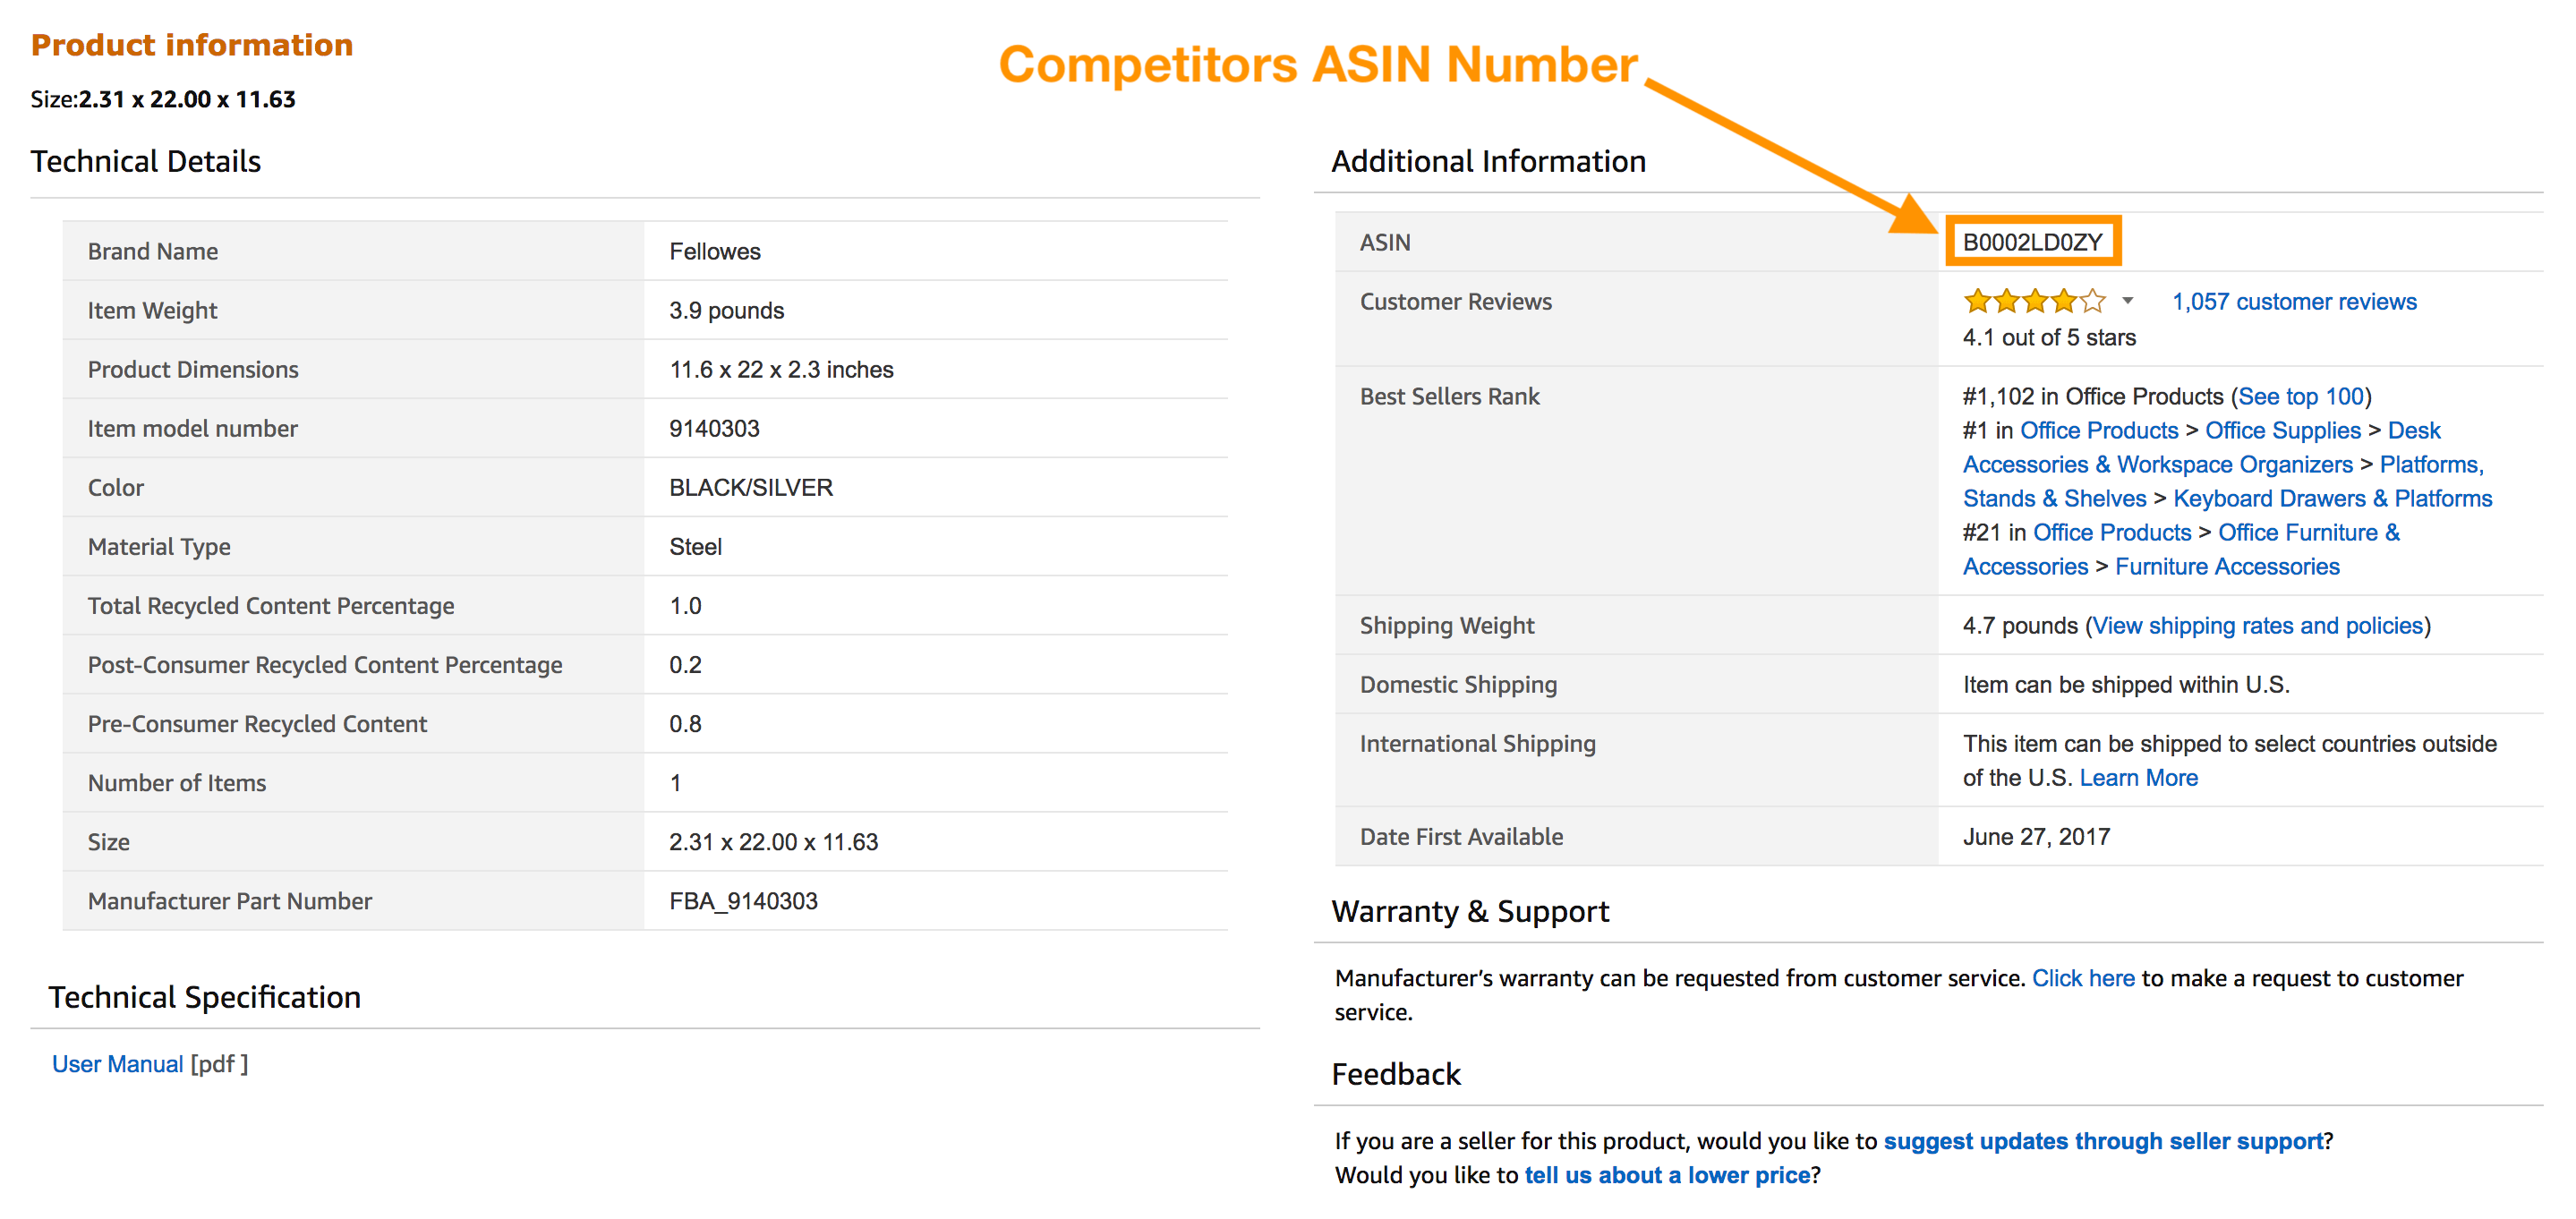The height and width of the screenshot is (1219, 2576).
Task: Click the item model number 9140303
Action: 714,429
